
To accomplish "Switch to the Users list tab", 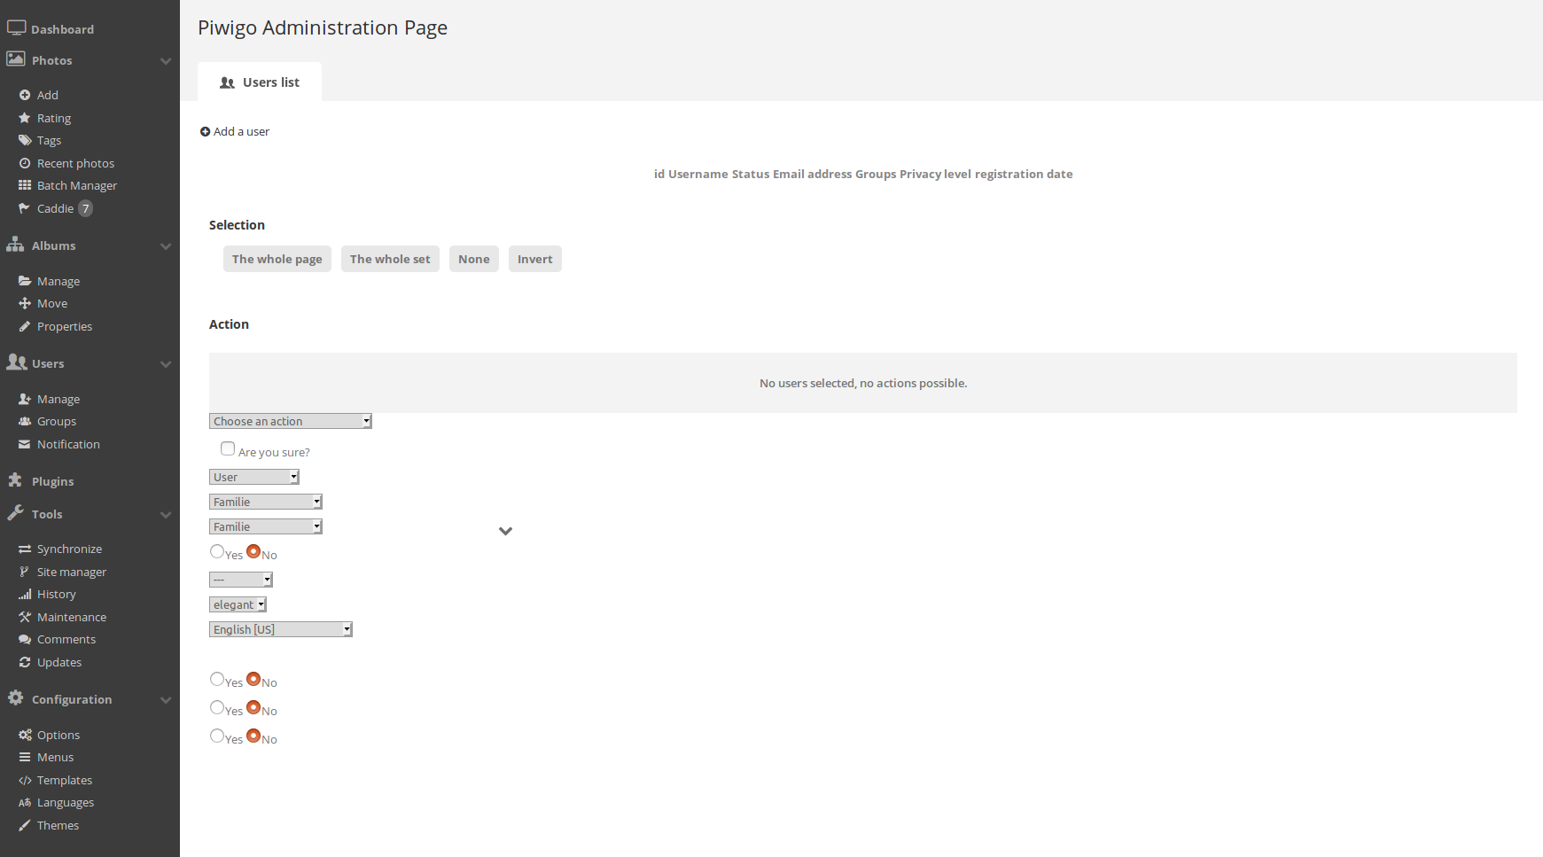I will pos(260,82).
